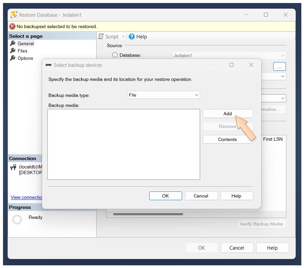Open the source Database Jedalen1 dropdown
The height and width of the screenshot is (268, 304).
pos(229,55)
